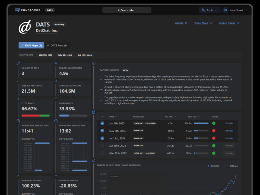Click the 94.97% GAP tag on Nov 6th row
Viewport: 260px width, 195px height.
(x=138, y=131)
